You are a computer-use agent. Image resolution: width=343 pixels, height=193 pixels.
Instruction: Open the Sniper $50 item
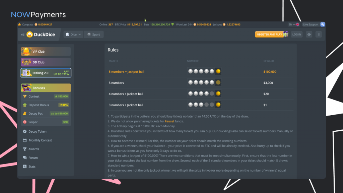coord(46,122)
